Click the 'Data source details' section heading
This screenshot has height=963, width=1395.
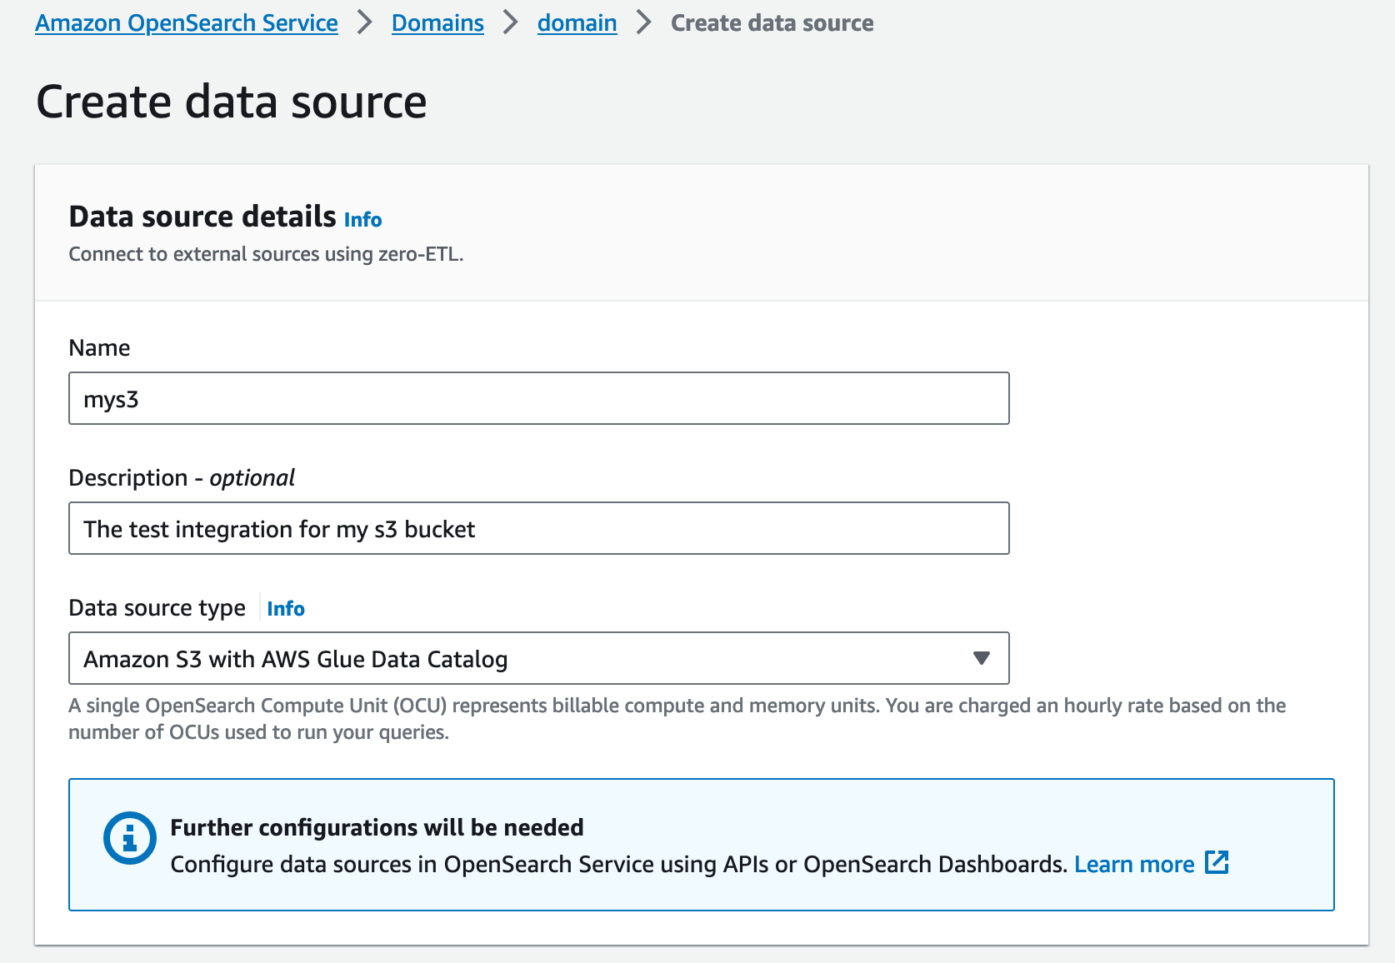[x=202, y=217]
